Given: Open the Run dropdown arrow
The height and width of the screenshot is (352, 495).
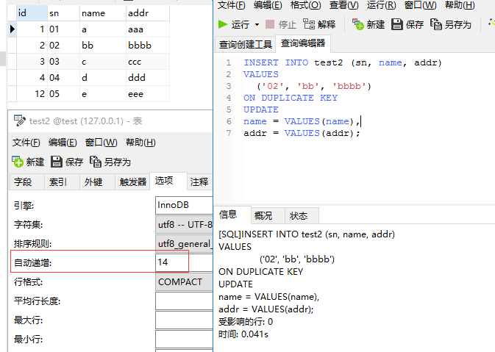Looking at the screenshot, I should [x=257, y=24].
